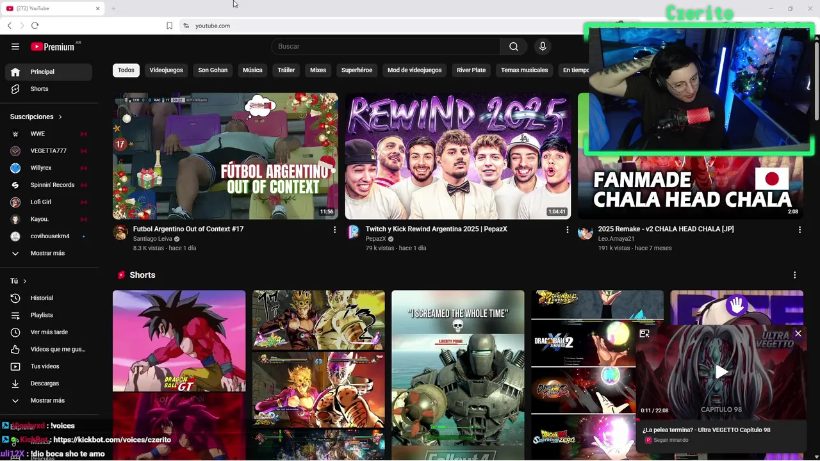Screen dimensions: 820x461
Task: Open Rewind 2025 video thumbnail
Action: (458, 156)
